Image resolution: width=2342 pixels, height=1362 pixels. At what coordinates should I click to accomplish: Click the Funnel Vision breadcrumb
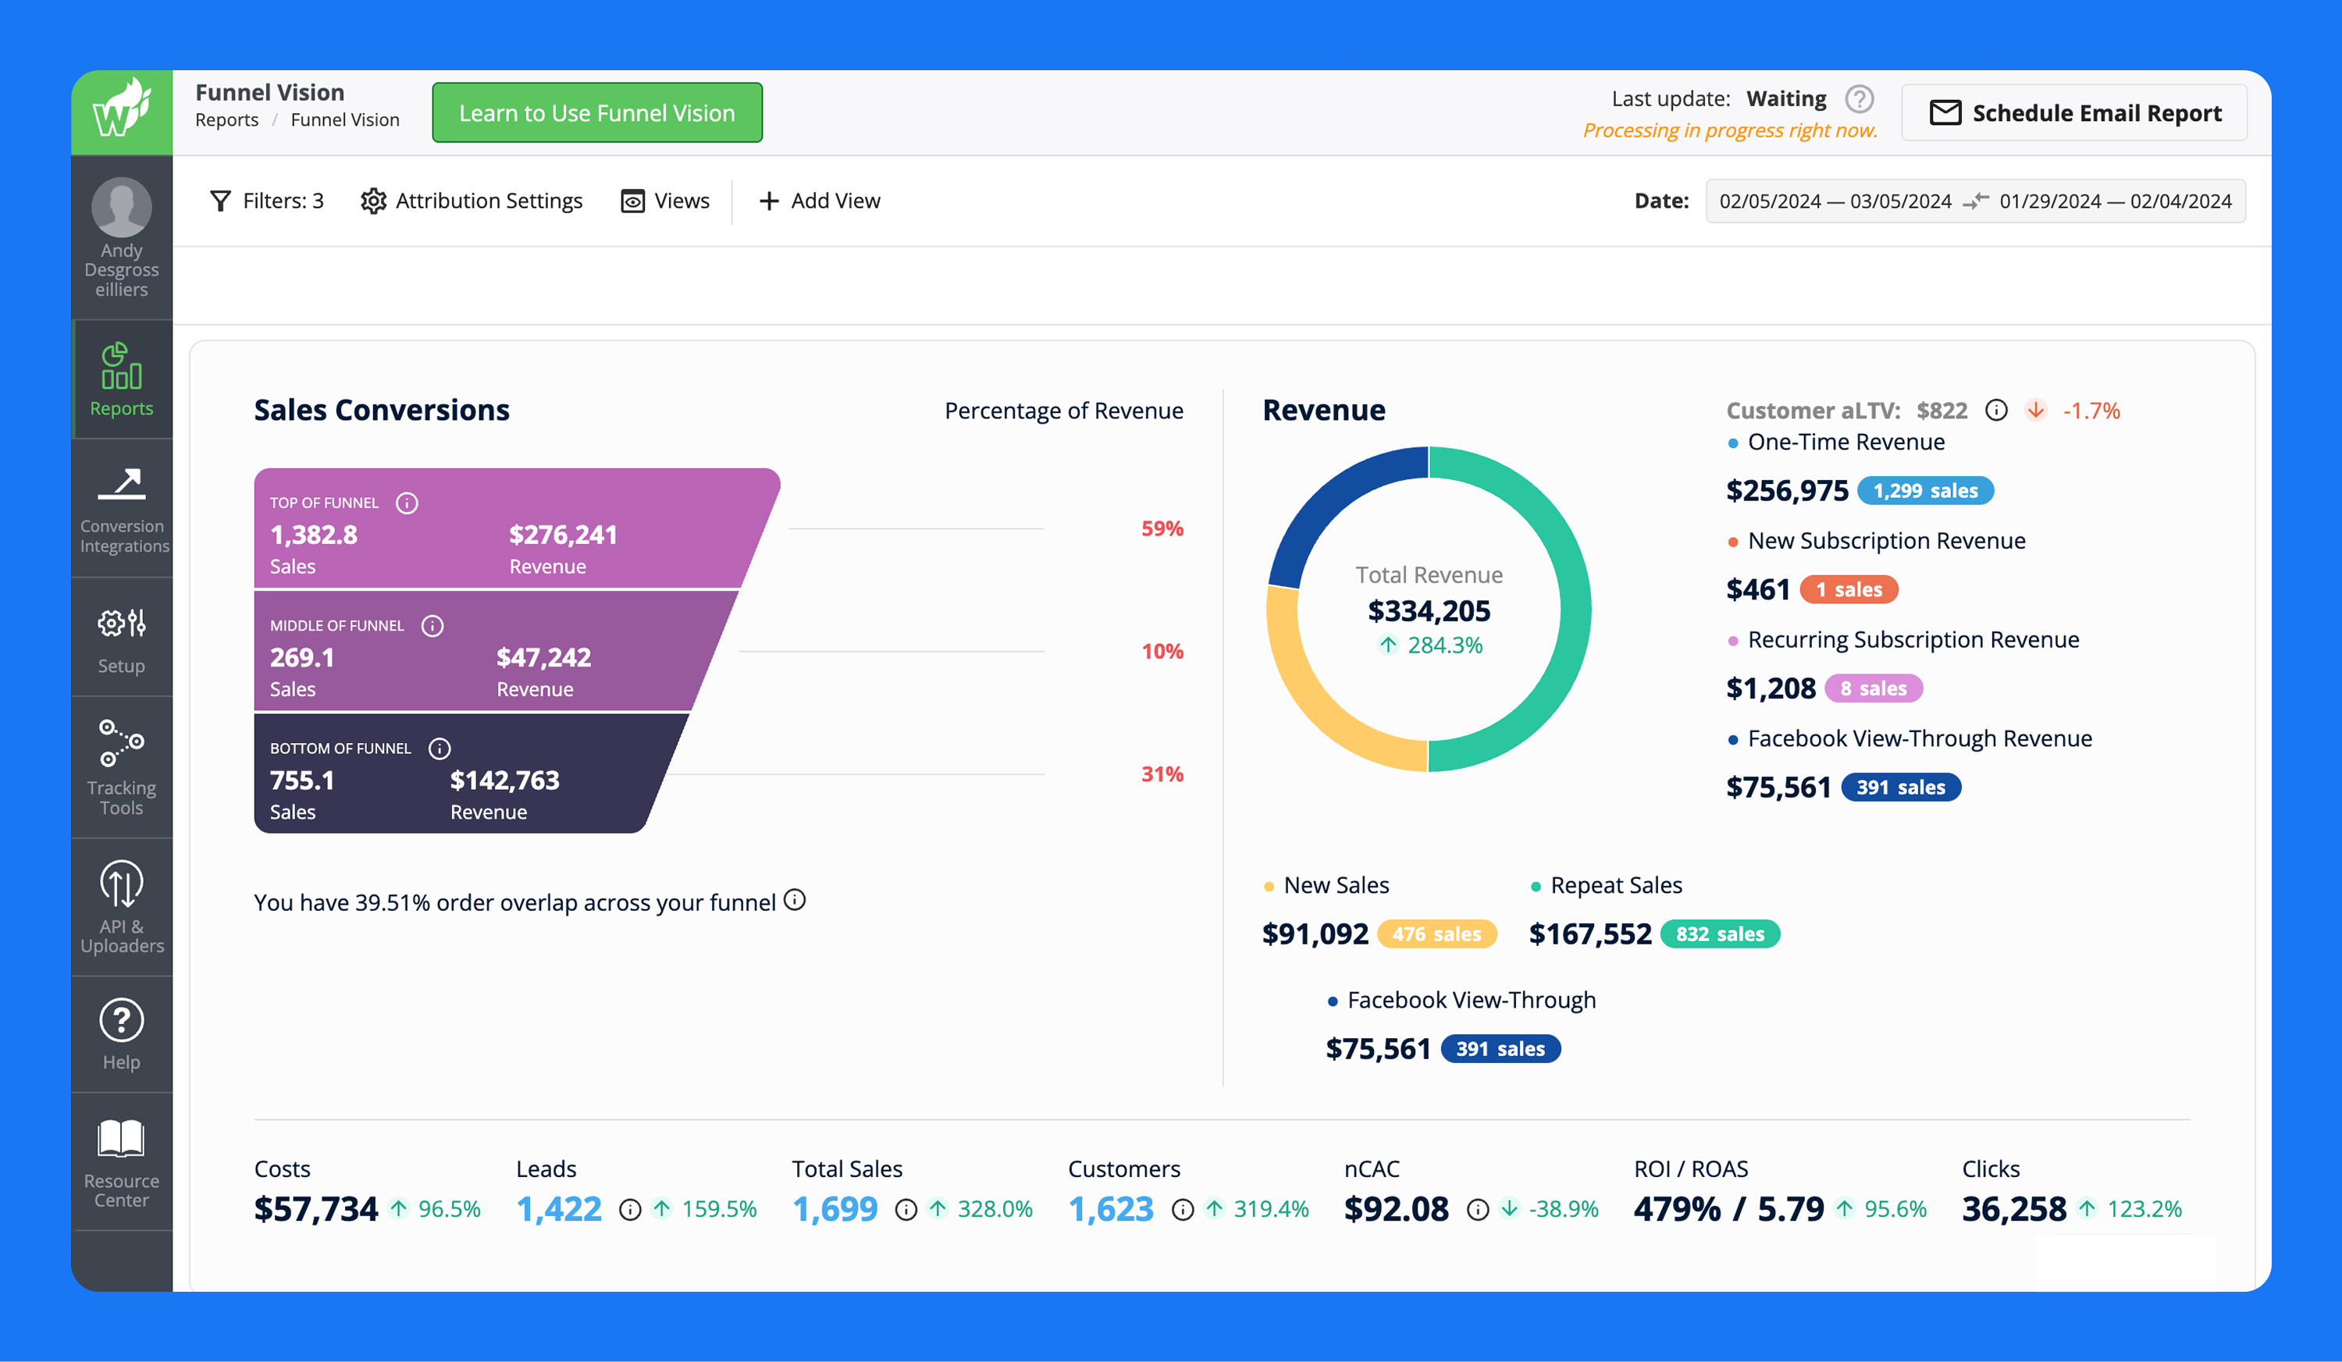coord(345,120)
